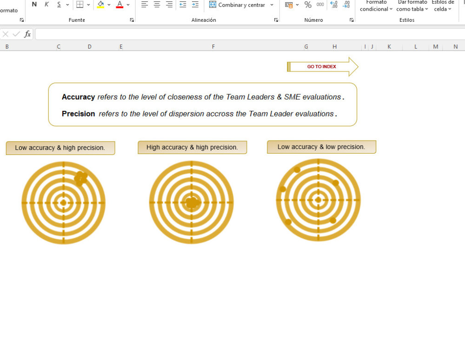Increase decimal places
465x348 pixels.
[334, 5]
